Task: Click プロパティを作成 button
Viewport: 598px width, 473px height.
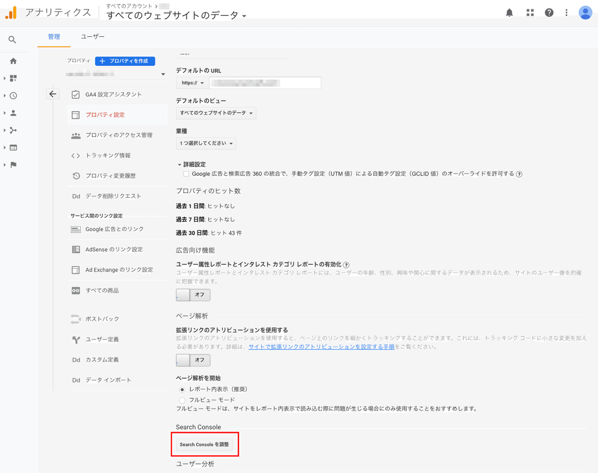Action: tap(125, 61)
